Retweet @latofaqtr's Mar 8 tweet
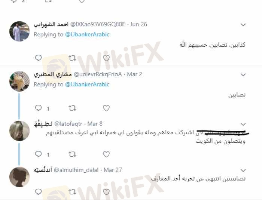 pos(72,154)
